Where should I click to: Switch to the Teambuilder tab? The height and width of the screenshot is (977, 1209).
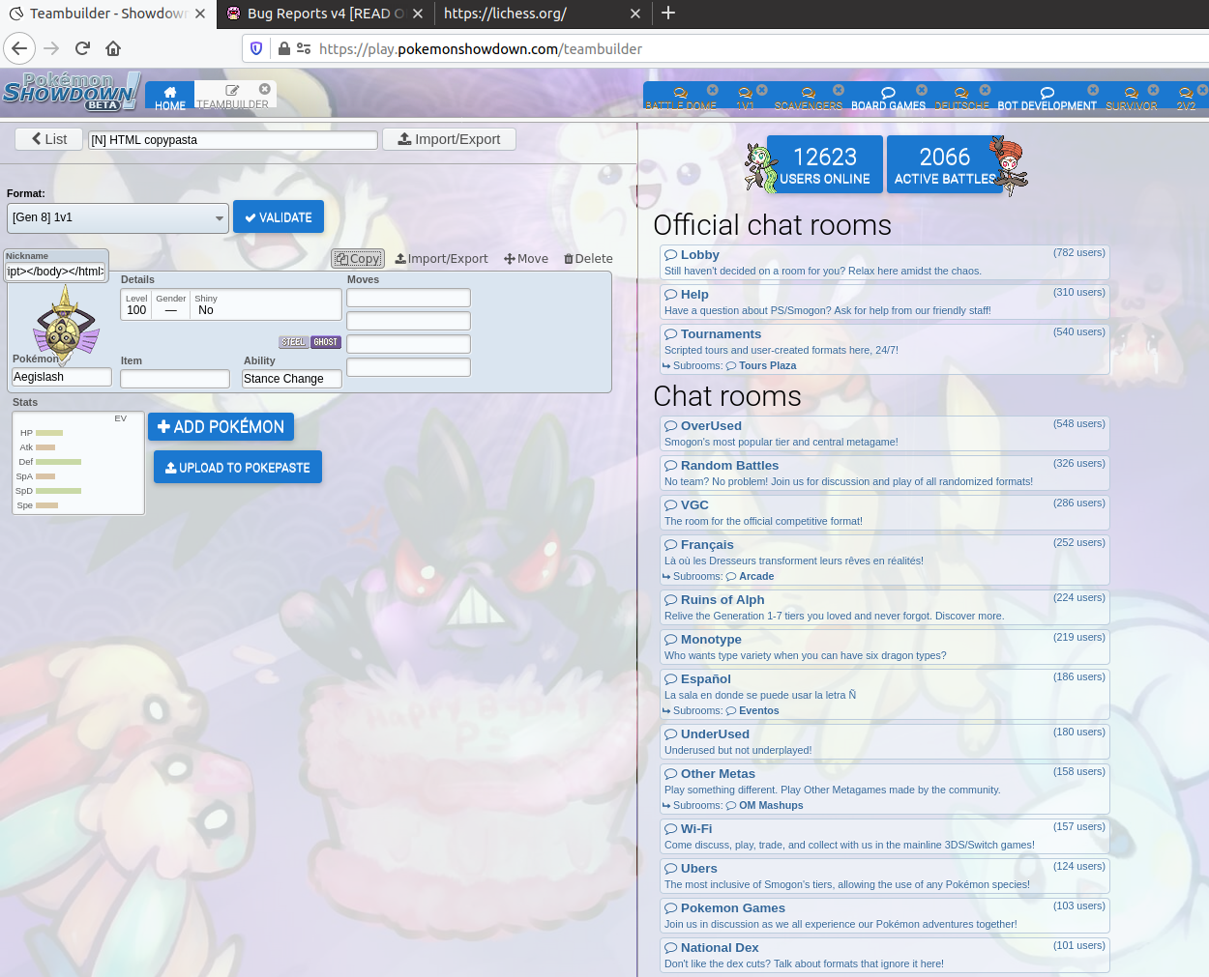235,95
